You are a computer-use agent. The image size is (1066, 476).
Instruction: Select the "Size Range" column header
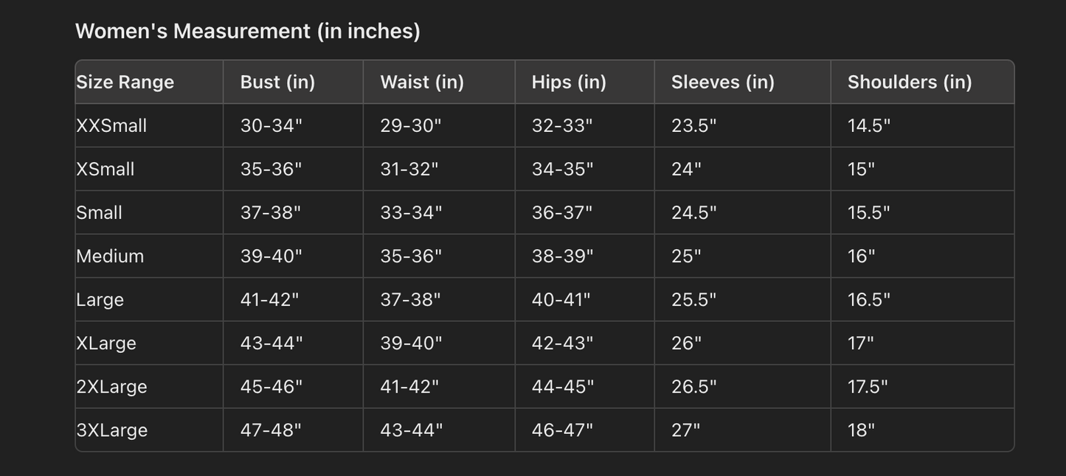pos(125,82)
